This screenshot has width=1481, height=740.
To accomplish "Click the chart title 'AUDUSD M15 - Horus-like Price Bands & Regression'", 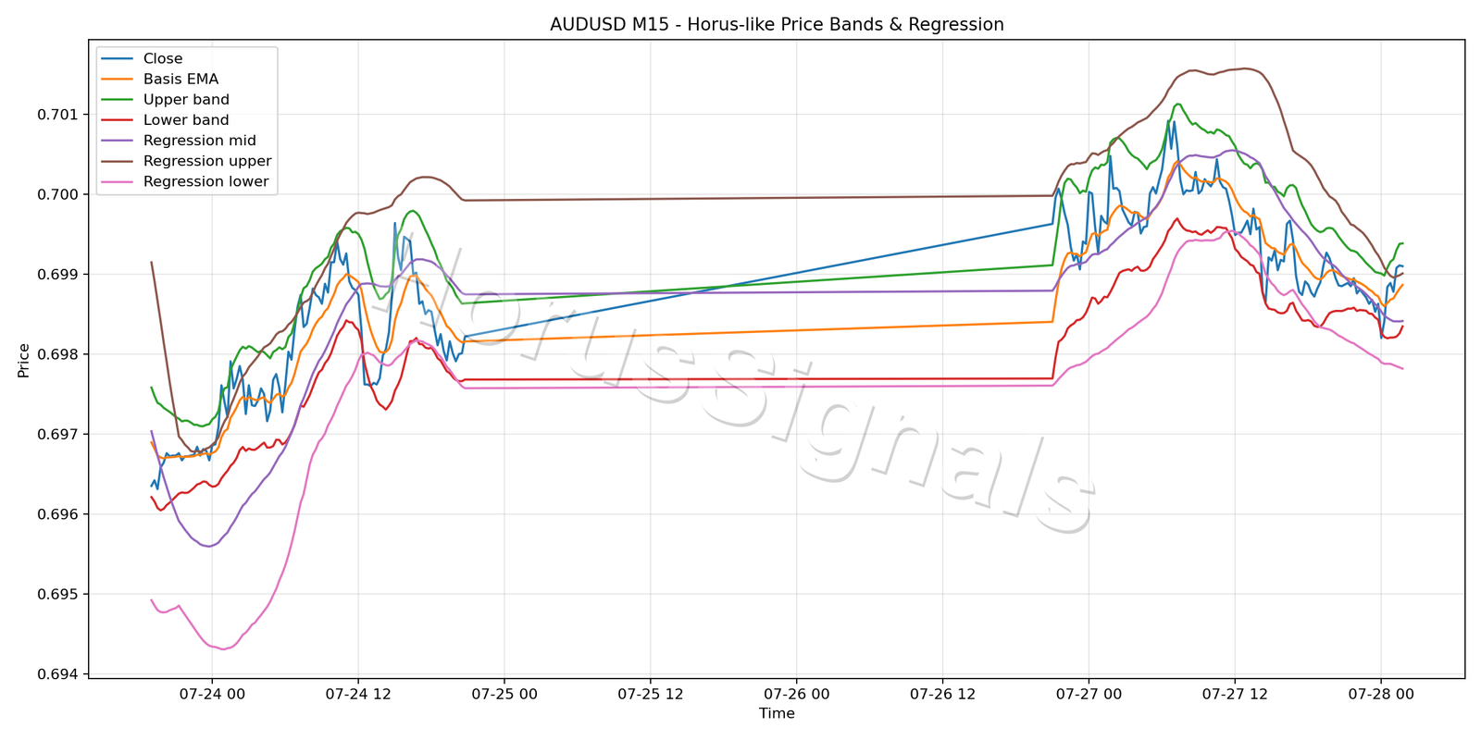I will click(777, 25).
